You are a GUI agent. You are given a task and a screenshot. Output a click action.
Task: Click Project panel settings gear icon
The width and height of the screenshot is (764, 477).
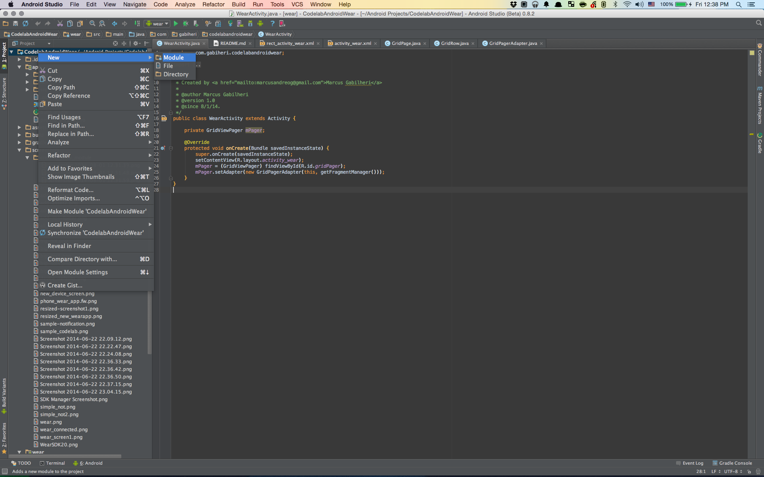(x=136, y=43)
